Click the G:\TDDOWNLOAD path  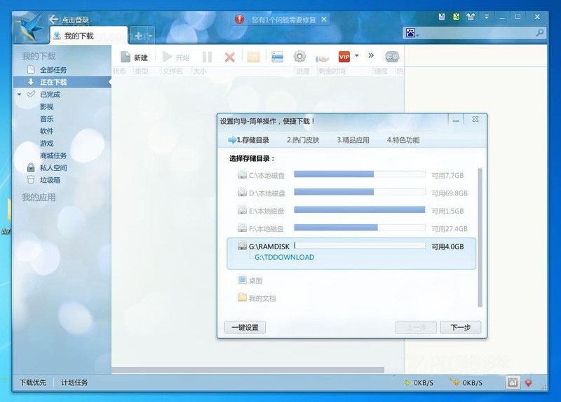coord(285,257)
